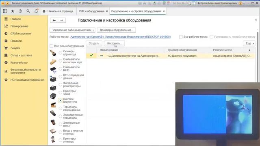Screen dimensions: 260x146
Task: Click the Склад и доставка icon
Action: pos(6,55)
